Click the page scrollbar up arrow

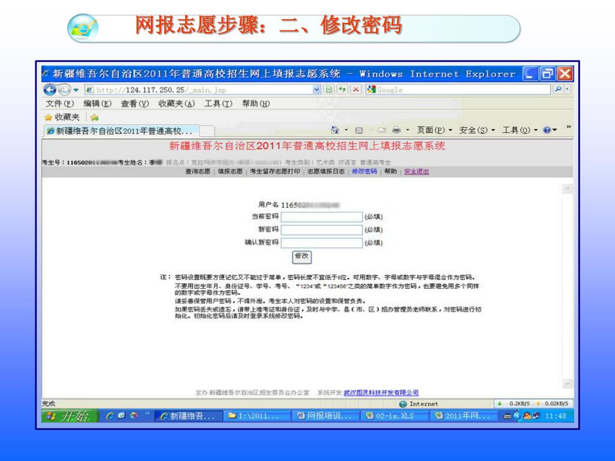click(568, 189)
